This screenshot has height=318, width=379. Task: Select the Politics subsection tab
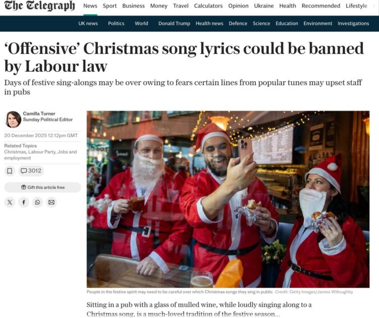tap(116, 23)
